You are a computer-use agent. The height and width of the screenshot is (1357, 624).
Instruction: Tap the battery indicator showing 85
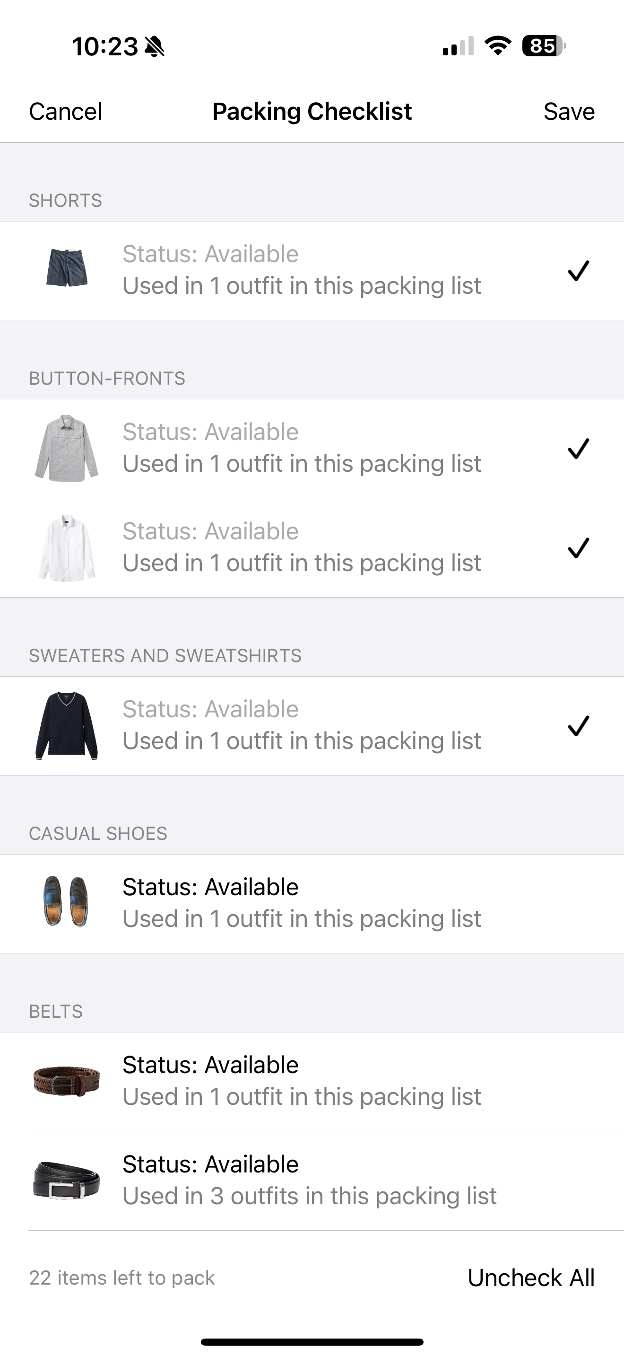[x=544, y=46]
